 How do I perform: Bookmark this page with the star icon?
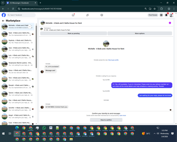pos(155,9)
